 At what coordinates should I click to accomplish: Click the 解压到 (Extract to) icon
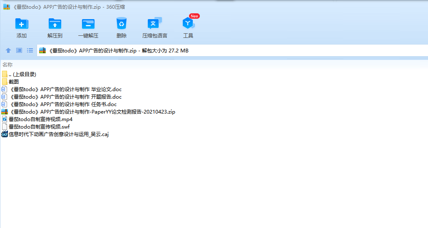[x=55, y=24]
